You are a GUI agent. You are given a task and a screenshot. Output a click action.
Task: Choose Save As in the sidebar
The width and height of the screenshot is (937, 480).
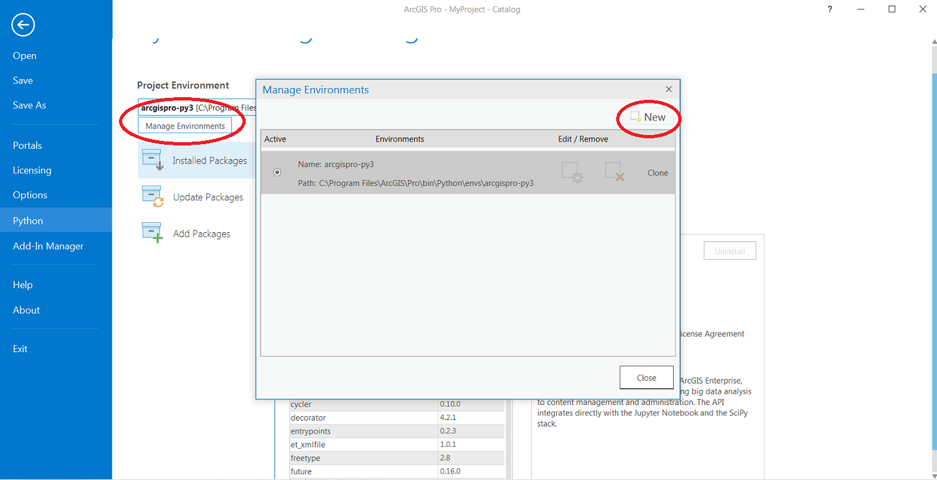(29, 105)
